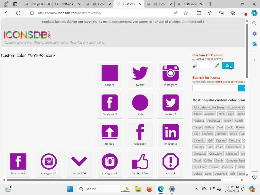Close the Custom color tab
Image resolution: width=260 pixels, height=195 pixels.
[x=140, y=4]
